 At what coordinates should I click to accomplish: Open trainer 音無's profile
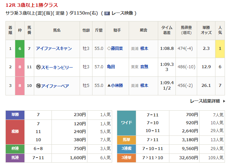click(144, 67)
